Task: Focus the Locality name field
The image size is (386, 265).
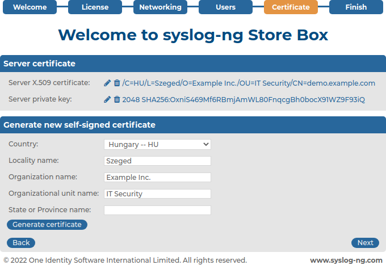Action: (x=157, y=161)
